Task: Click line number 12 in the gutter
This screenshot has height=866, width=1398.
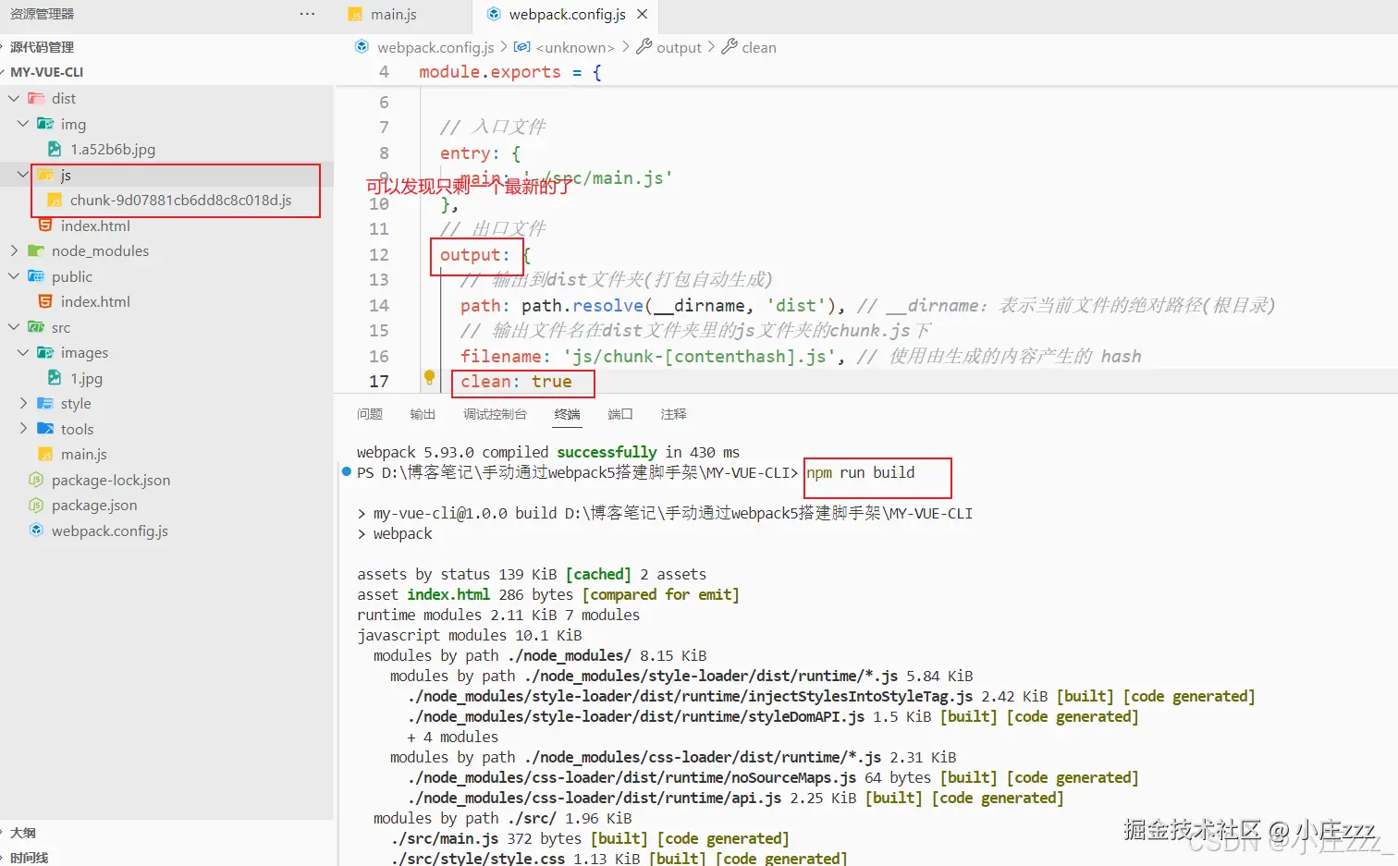Action: 379,254
